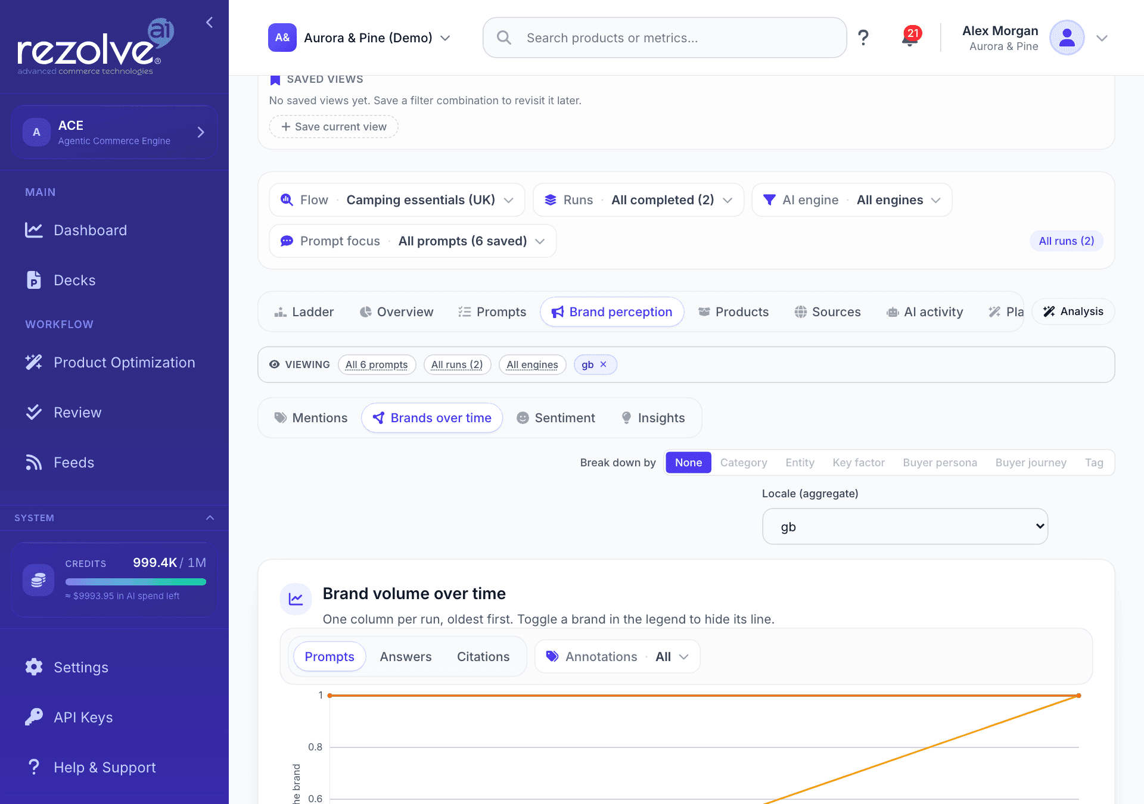This screenshot has height=804, width=1144.
Task: Collapse the sidebar with the arrow icon
Action: tap(209, 23)
